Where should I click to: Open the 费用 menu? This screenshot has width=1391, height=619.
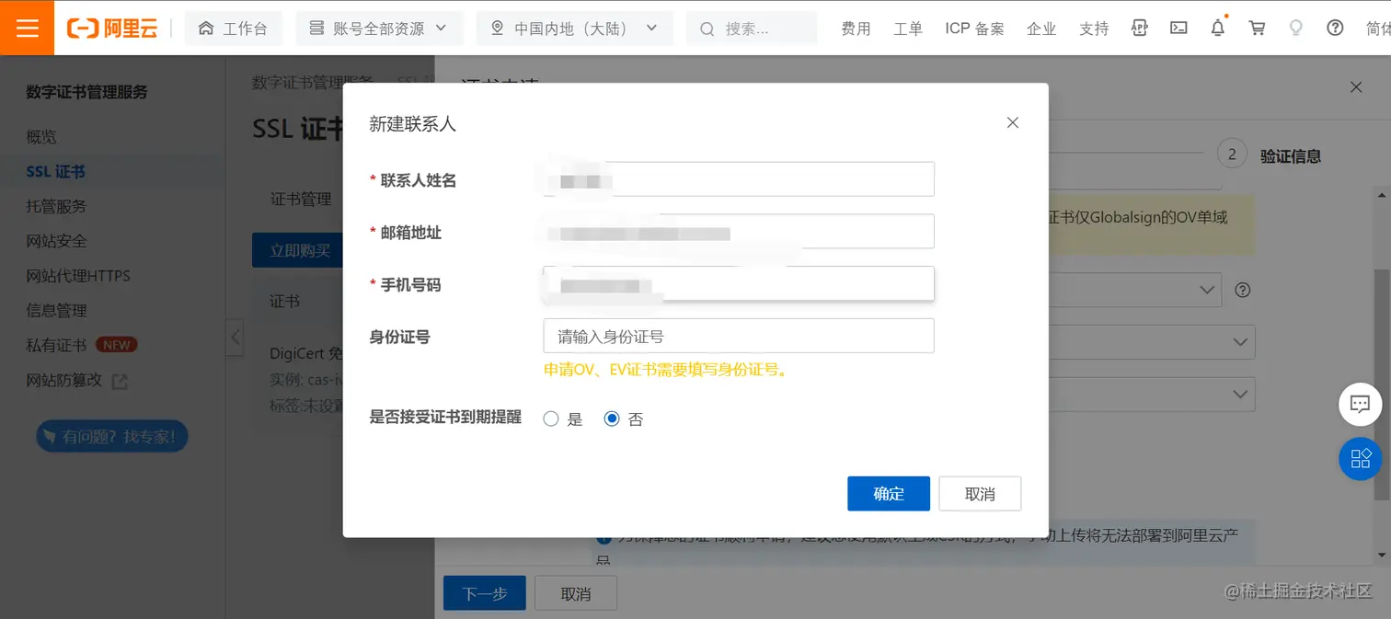tap(856, 29)
